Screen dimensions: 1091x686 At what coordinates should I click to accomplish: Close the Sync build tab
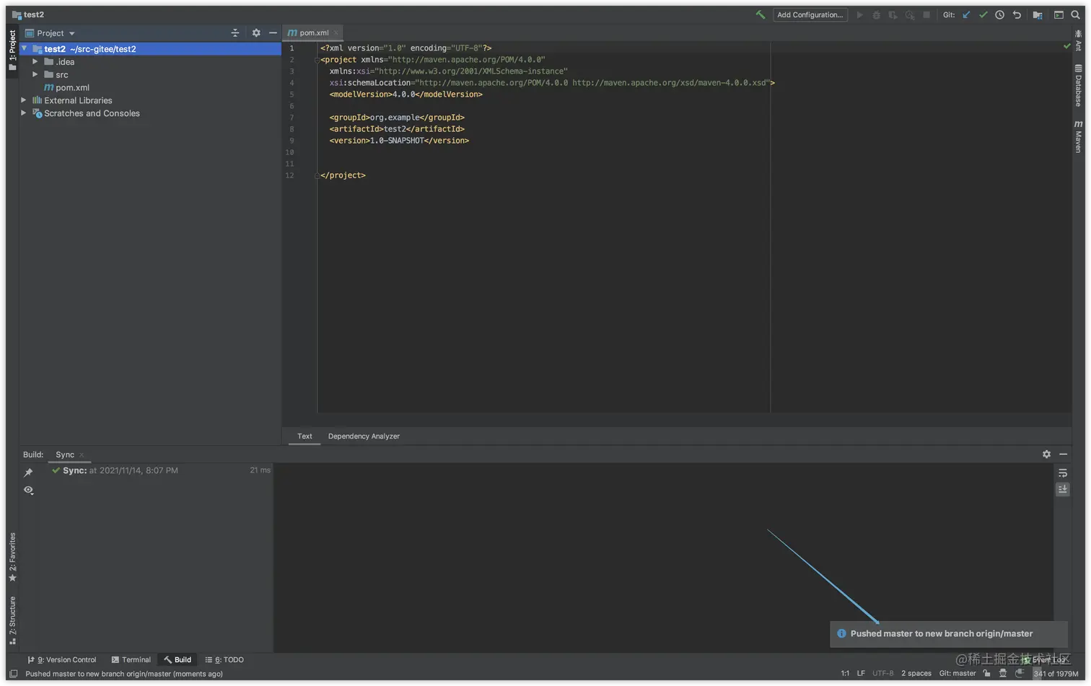tap(82, 454)
